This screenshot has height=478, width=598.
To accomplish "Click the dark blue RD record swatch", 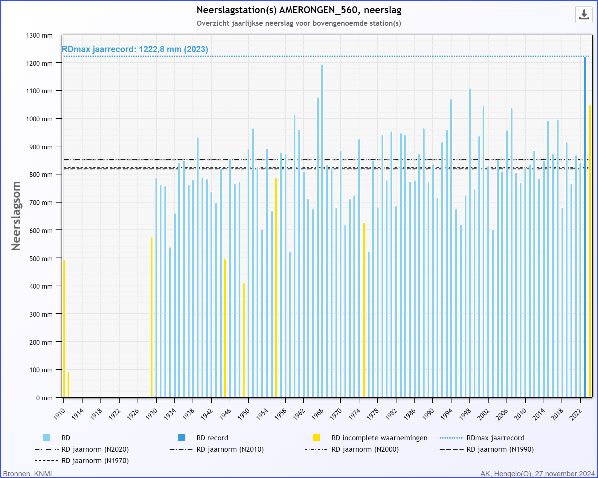I will pyautogui.click(x=181, y=438).
